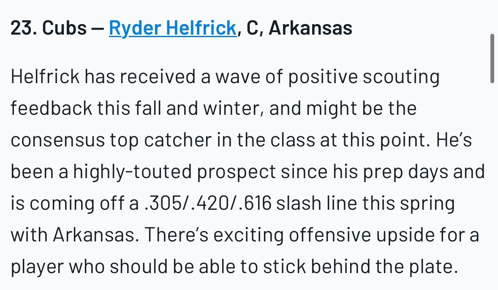498x290 pixels.
Task: Click the vertical scrollbar thumb
Action: (x=492, y=59)
